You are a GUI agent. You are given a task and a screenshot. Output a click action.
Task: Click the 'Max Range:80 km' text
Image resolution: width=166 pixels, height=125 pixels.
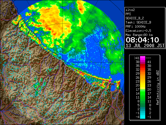pyautogui.click(x=139, y=35)
